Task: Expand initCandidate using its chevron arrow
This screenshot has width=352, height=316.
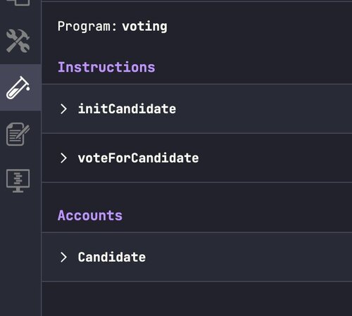Action: 63,109
